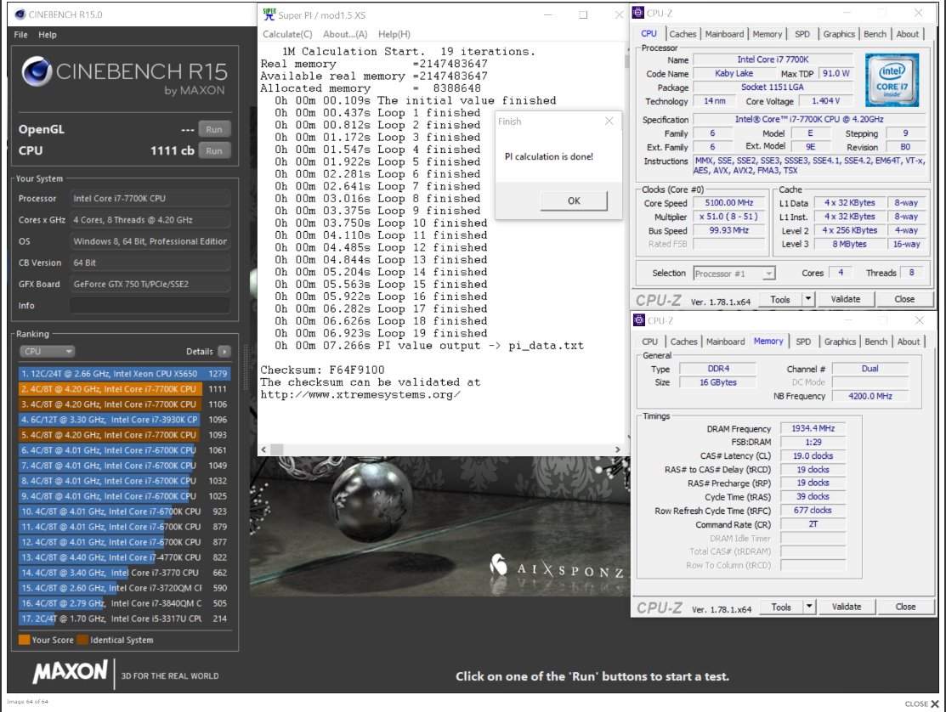Click the Super PI title bar icon
This screenshot has width=946, height=712.
(269, 14)
